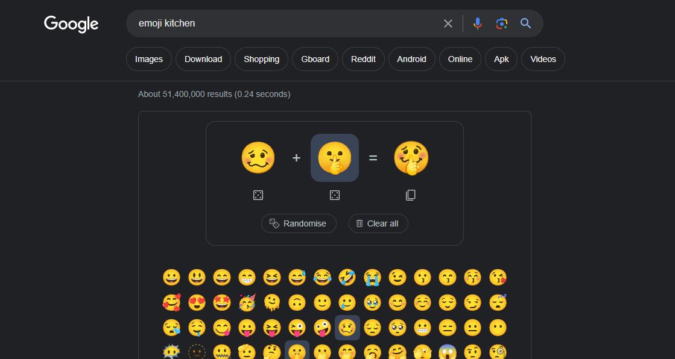This screenshot has height=359, width=675.
Task: Randomize the right emoji using its dice icon
Action: coord(335,195)
